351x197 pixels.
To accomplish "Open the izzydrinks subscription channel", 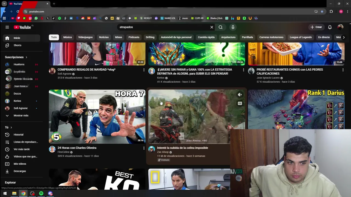I will [x=22, y=72].
